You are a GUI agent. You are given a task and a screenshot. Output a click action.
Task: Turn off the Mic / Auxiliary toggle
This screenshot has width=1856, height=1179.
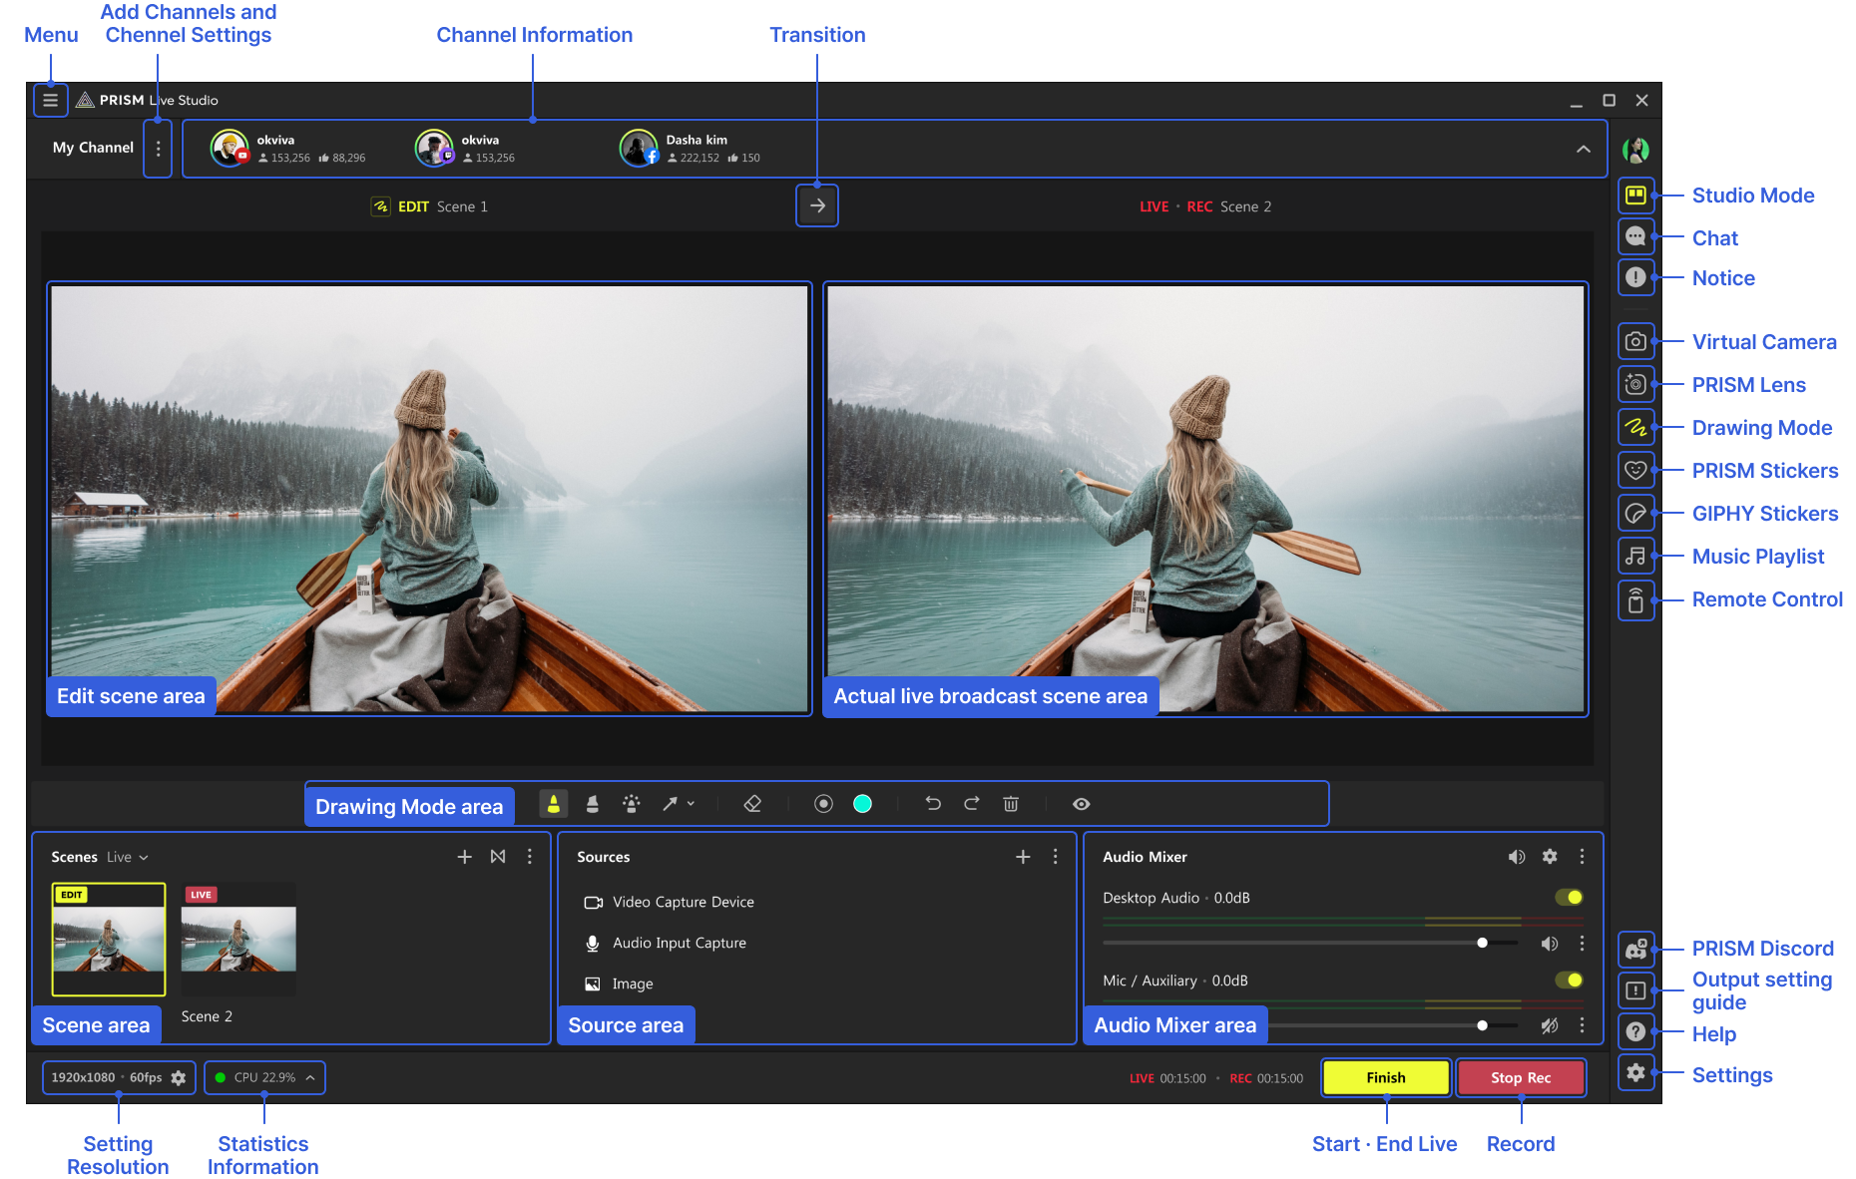[x=1568, y=980]
